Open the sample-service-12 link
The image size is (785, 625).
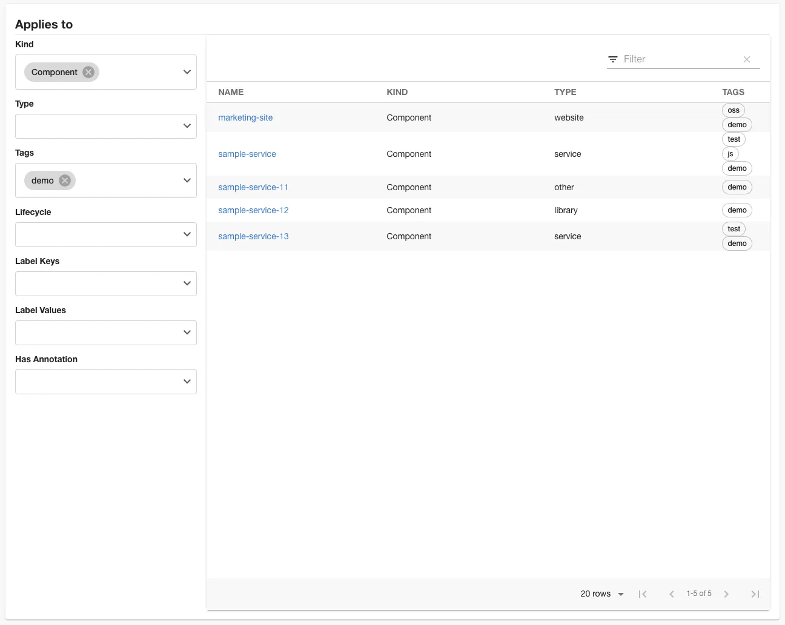pos(253,210)
